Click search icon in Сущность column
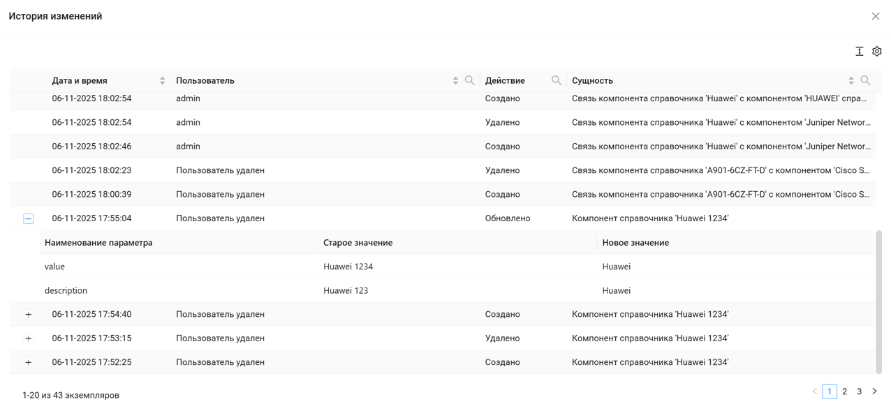Viewport: 891px width, 418px height. (x=866, y=81)
